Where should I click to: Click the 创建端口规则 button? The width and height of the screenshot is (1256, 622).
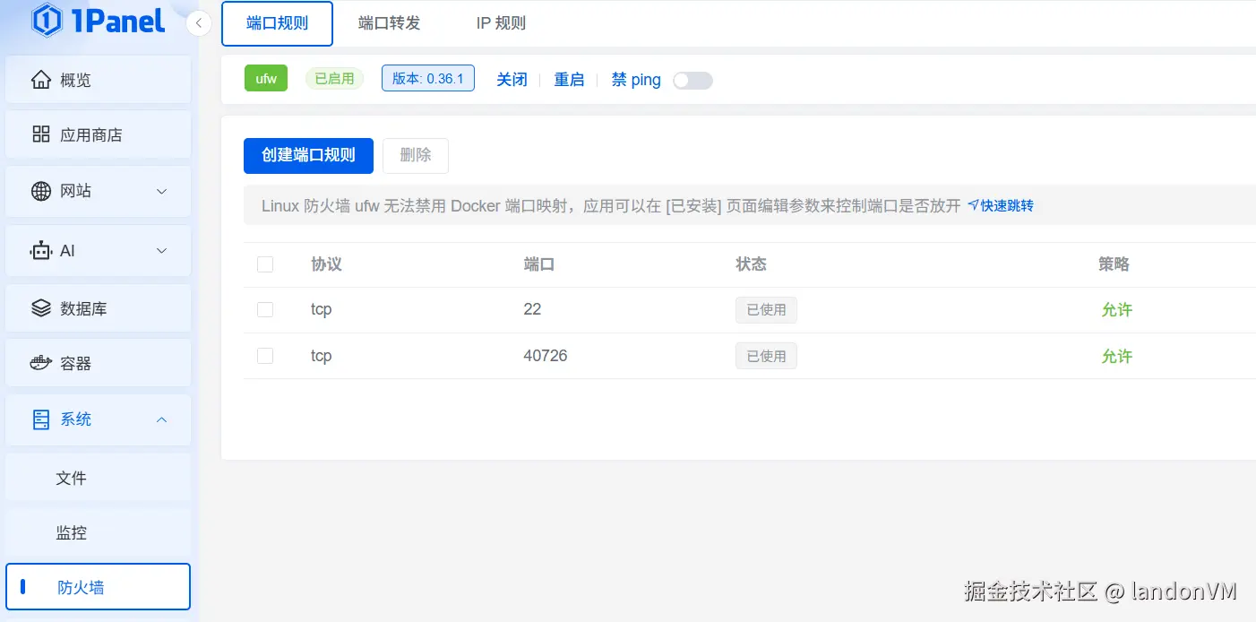point(308,155)
